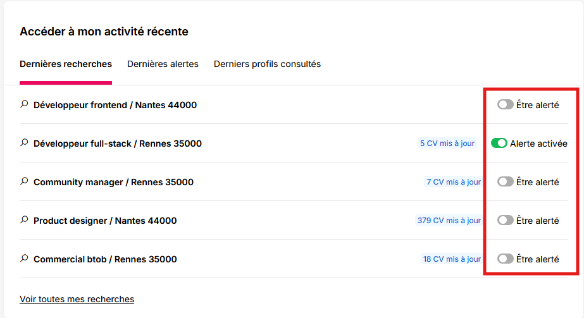Image resolution: width=584 pixels, height=318 pixels.
Task: Turn on alert for Community manager
Action: point(505,181)
